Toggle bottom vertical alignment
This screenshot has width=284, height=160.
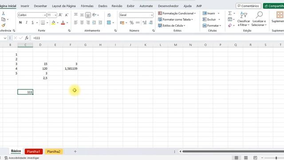coord(88,15)
